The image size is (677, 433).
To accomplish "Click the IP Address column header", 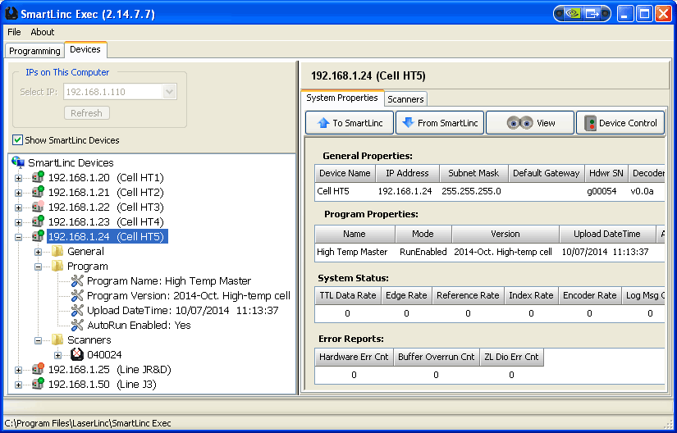I will pos(407,173).
